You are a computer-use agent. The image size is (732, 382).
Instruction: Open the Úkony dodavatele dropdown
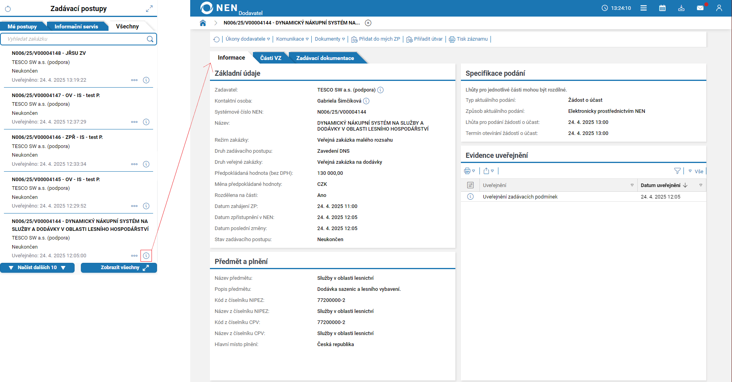coord(248,39)
